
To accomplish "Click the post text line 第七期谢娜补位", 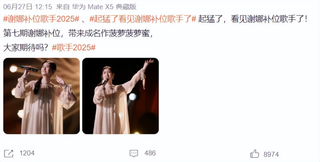I will (x=32, y=33).
